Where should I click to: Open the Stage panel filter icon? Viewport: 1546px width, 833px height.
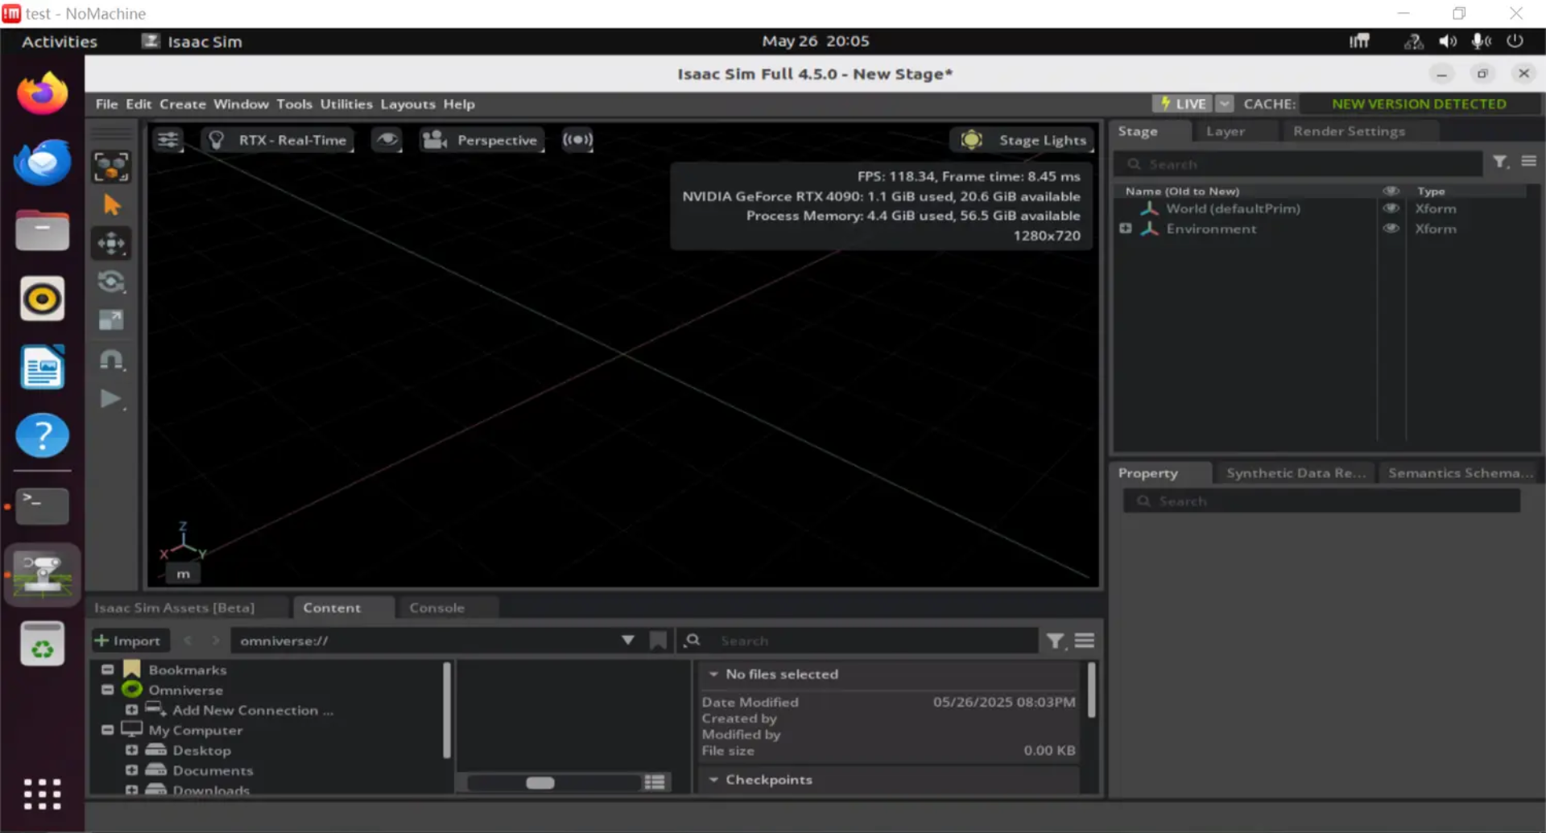(x=1500, y=163)
